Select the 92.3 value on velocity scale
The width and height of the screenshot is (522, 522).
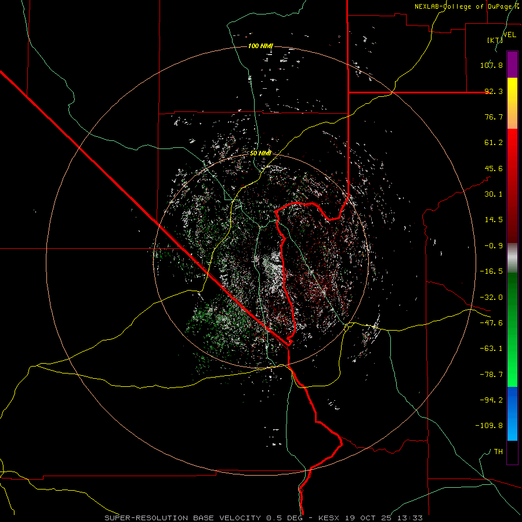point(494,91)
